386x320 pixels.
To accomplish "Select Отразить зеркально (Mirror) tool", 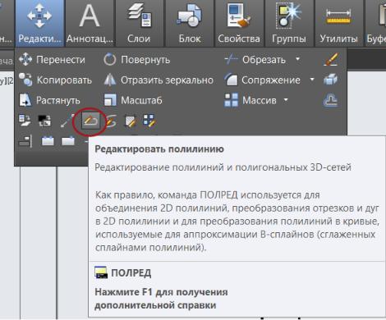I will click(x=159, y=80).
